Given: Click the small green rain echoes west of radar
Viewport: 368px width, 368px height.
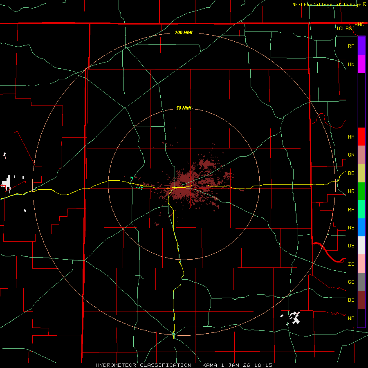Looking at the screenshot, I should tap(137, 183).
